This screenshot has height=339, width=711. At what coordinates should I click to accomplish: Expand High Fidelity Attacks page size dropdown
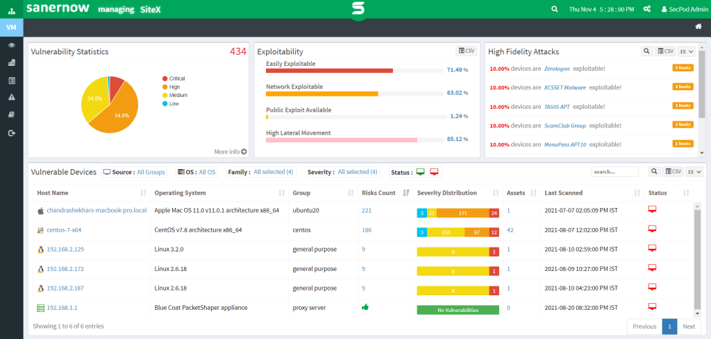(x=687, y=51)
